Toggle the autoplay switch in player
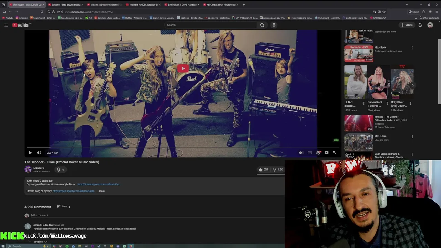 pos(301,153)
